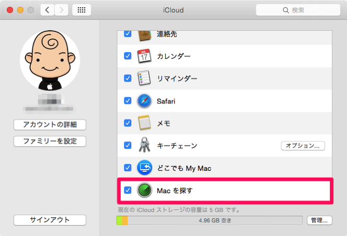Image resolution: width=347 pixels, height=236 pixels.
Task: Click the green segment of storage bar
Action: [x=119, y=220]
